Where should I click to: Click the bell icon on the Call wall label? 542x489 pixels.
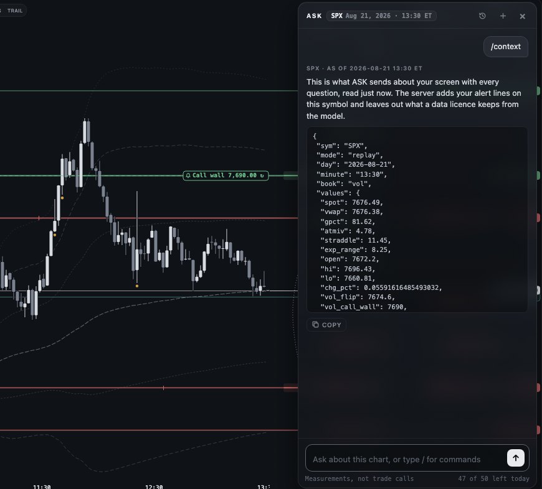pos(188,175)
